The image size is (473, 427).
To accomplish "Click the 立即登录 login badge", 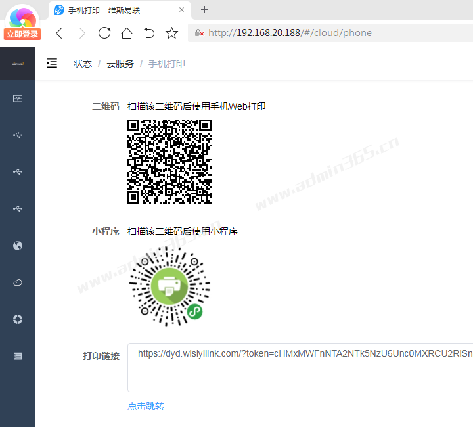I will (x=22, y=34).
